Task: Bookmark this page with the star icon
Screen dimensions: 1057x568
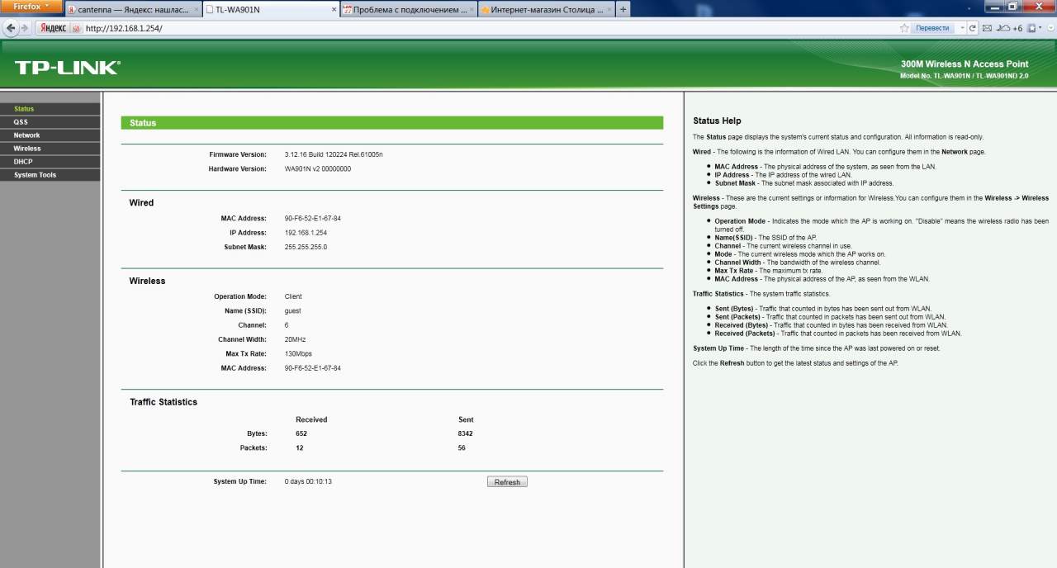Action: (904, 28)
